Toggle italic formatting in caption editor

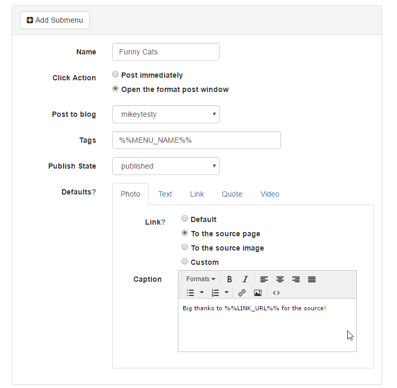click(245, 279)
